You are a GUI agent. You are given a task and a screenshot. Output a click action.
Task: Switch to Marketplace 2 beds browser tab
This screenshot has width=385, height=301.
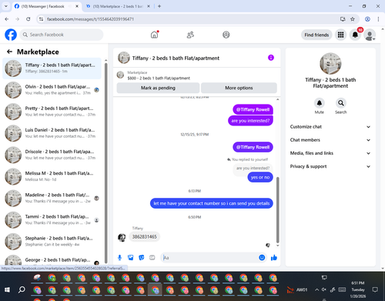coord(118,6)
